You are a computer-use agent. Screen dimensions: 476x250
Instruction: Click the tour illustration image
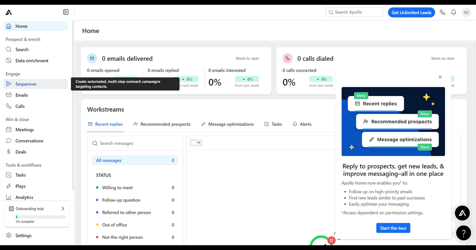(393, 121)
